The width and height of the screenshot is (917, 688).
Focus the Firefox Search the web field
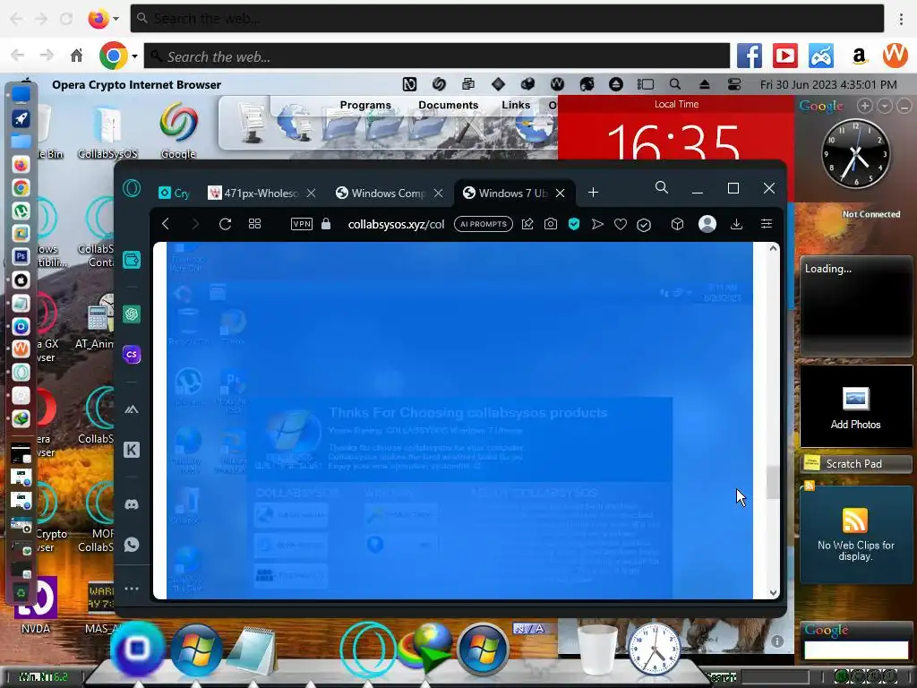(x=507, y=19)
